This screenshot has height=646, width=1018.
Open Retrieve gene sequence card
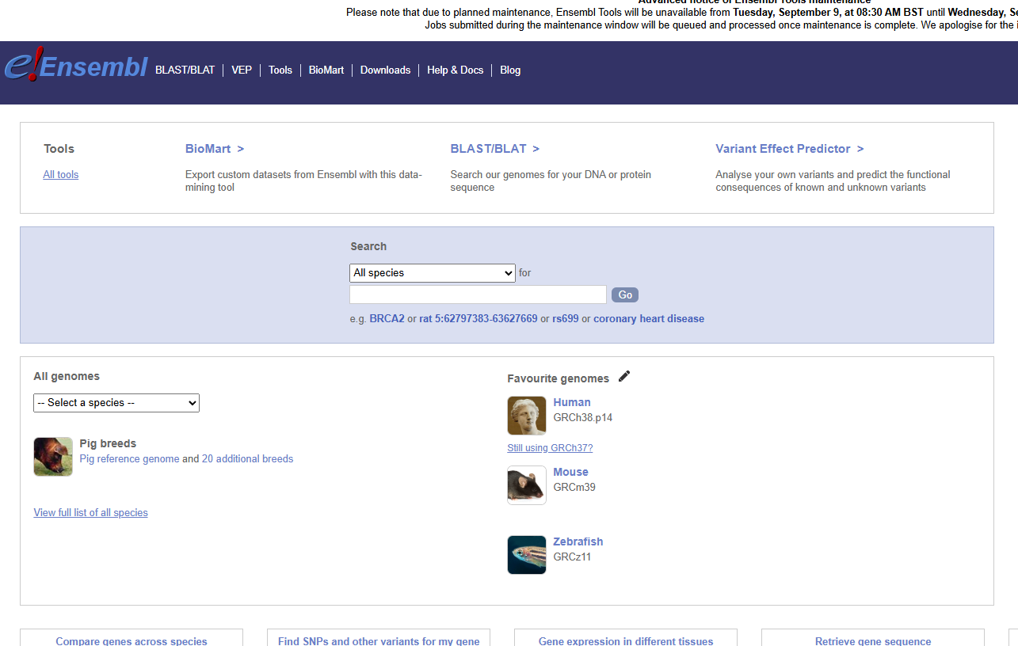coord(873,638)
